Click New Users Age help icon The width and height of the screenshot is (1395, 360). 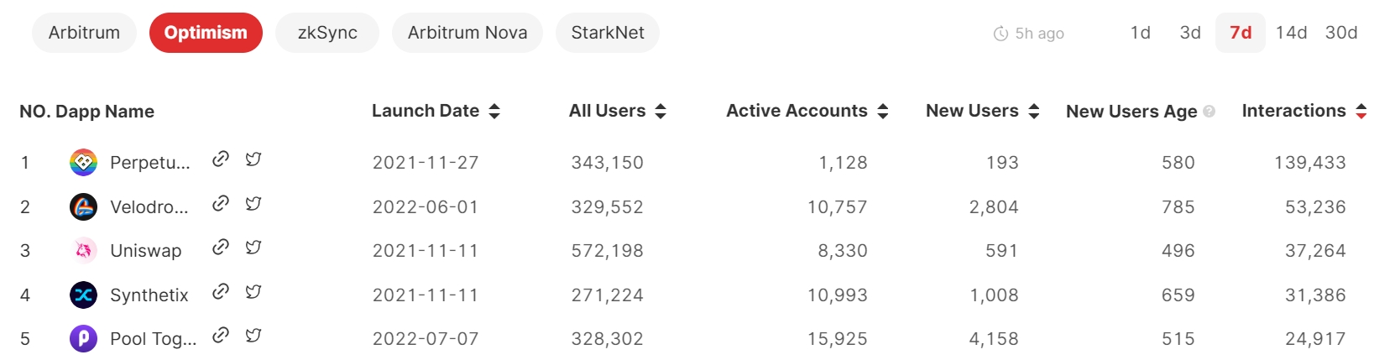pyautogui.click(x=1210, y=111)
